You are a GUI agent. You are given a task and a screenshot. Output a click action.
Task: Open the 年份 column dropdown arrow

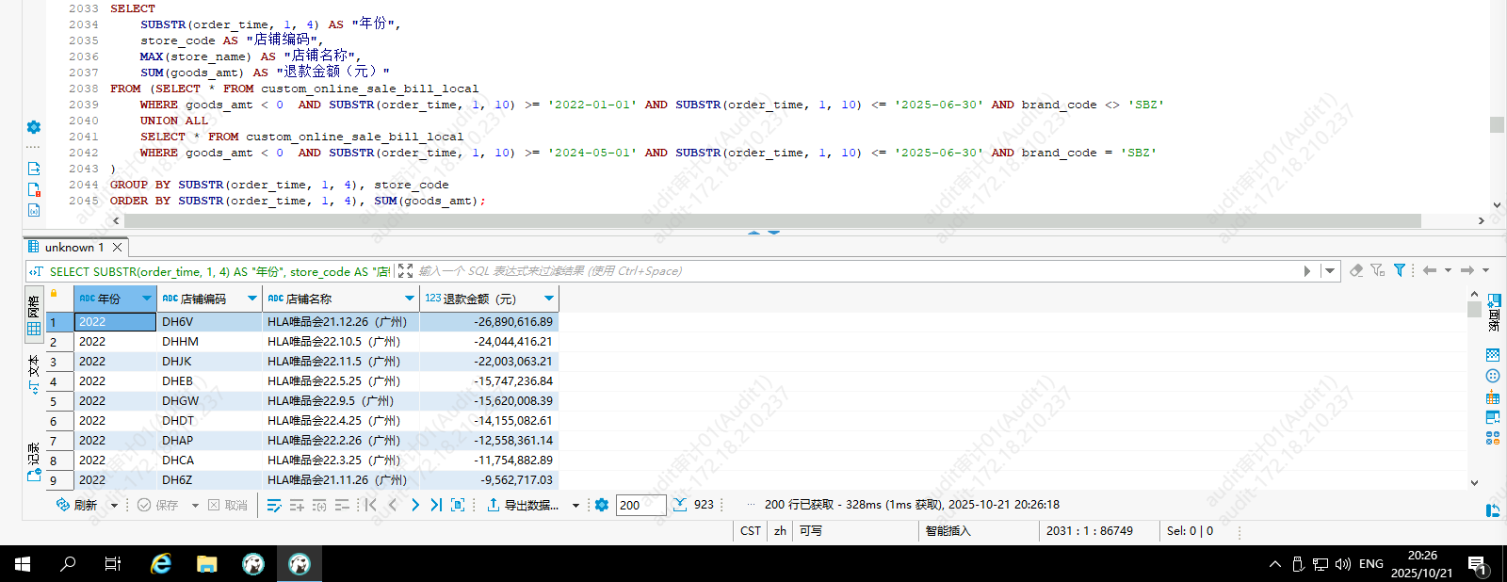tap(147, 299)
